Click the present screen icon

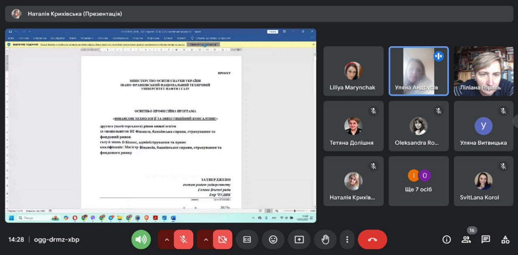click(x=299, y=240)
